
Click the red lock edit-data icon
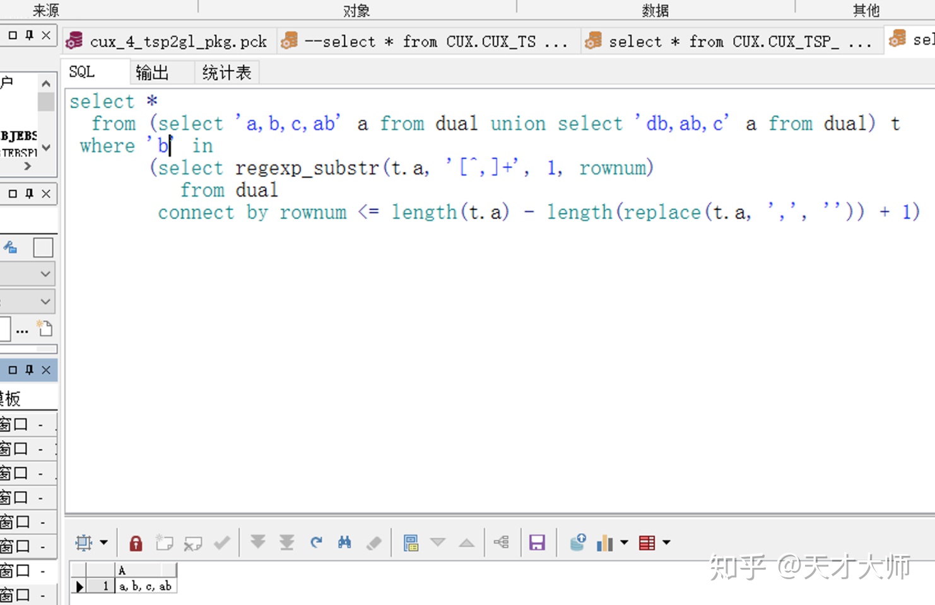(x=136, y=543)
